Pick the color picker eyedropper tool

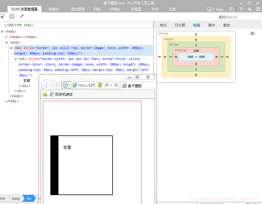[x=22, y=16]
